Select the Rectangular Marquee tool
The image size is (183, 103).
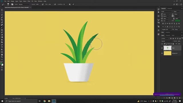[2, 12]
